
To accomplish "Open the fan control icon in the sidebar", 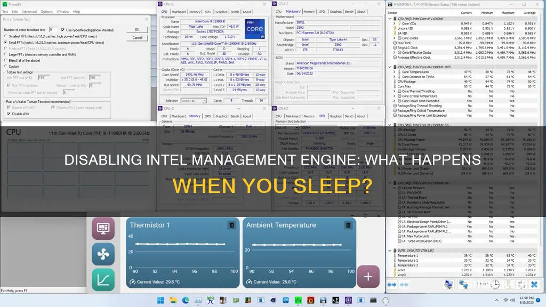I will coord(103,254).
